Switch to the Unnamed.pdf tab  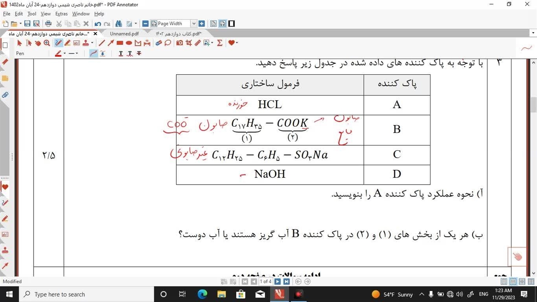[x=124, y=34]
